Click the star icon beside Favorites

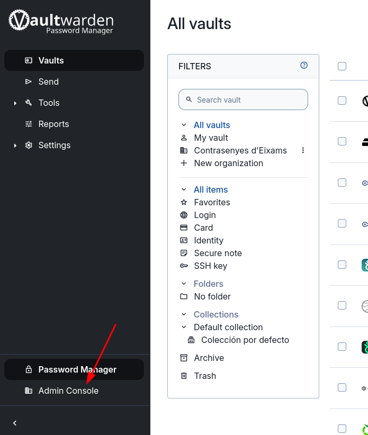coord(184,202)
